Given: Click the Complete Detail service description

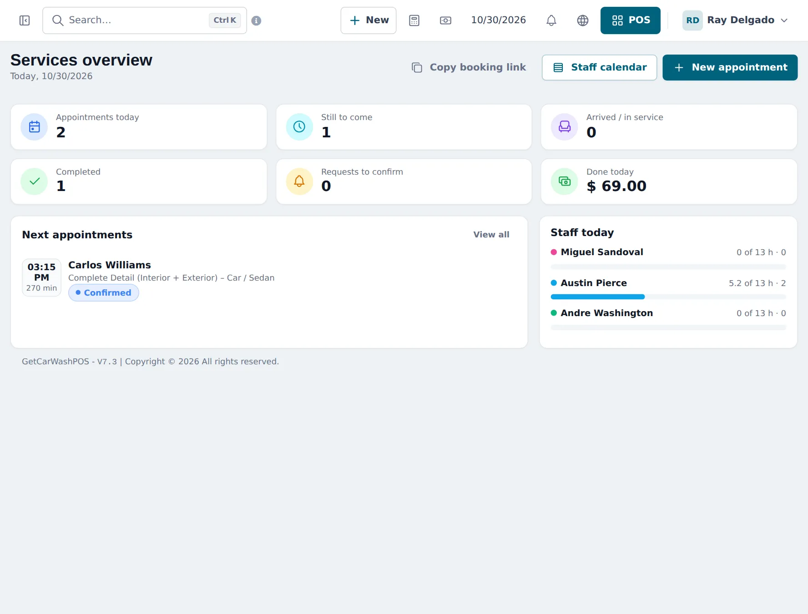Looking at the screenshot, I should pos(172,278).
